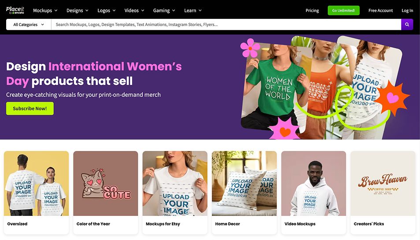The width and height of the screenshot is (420, 240).
Task: Expand the Gaming menu
Action: click(x=164, y=11)
